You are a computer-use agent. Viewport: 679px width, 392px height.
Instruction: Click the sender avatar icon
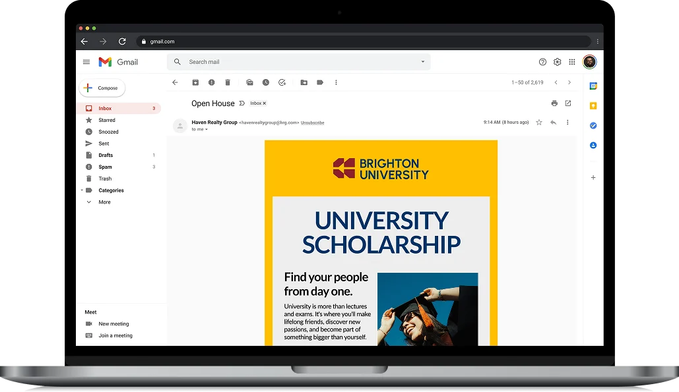179,126
